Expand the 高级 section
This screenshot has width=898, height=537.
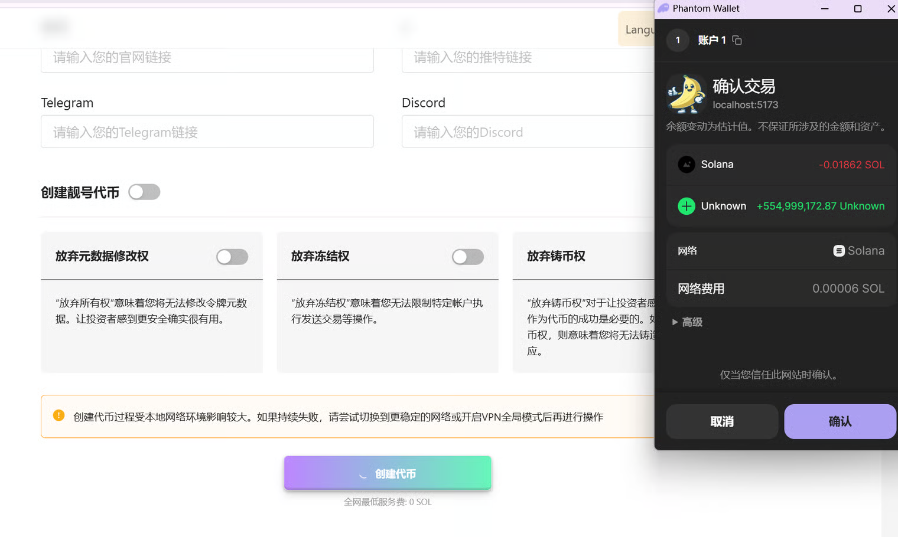pyautogui.click(x=687, y=322)
